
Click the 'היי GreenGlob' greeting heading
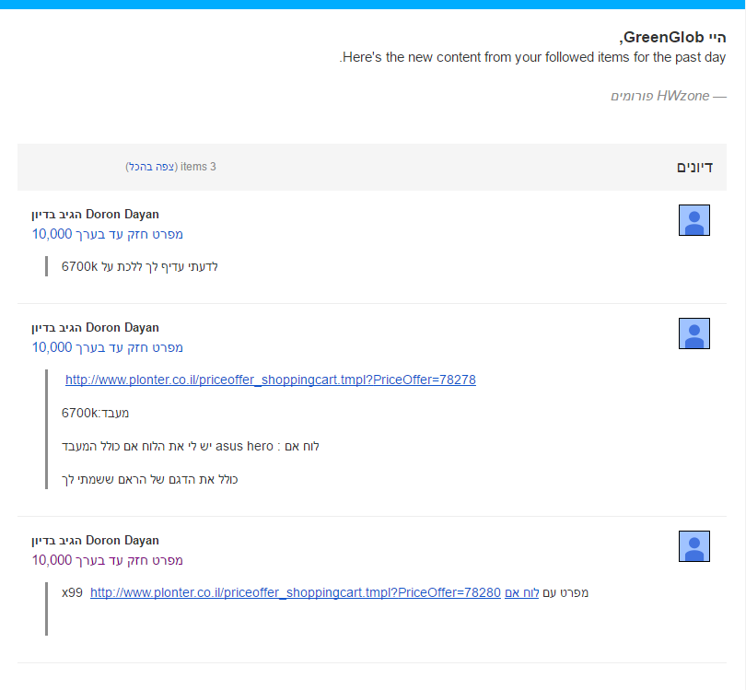[x=672, y=37]
